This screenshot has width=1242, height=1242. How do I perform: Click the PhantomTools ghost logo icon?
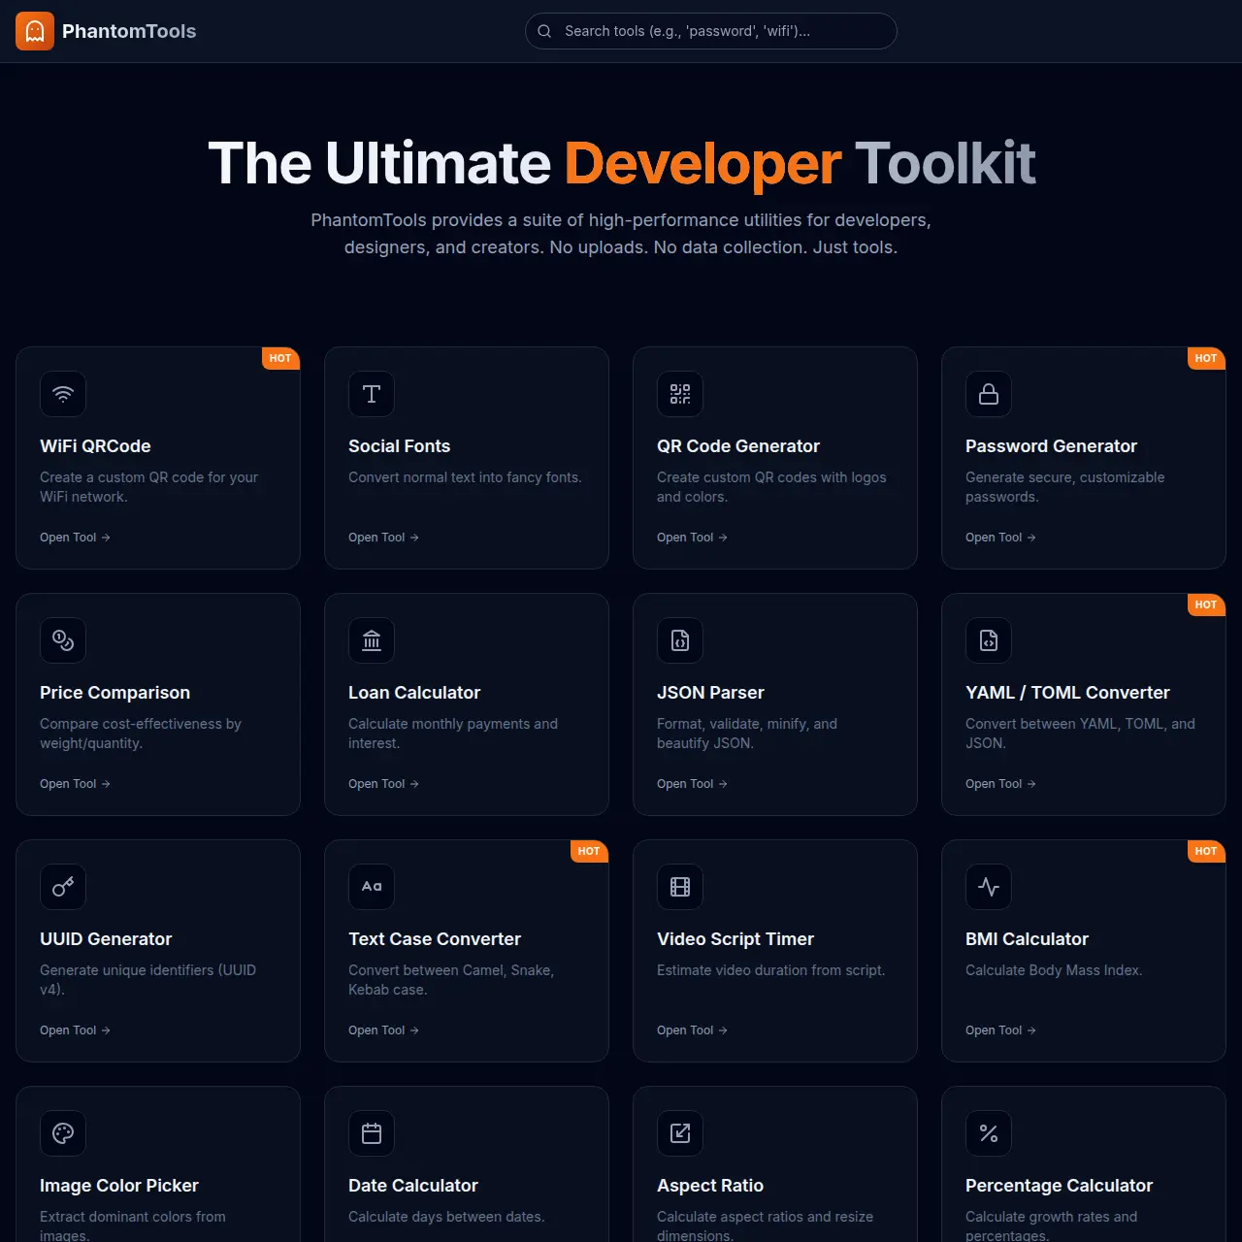35,31
